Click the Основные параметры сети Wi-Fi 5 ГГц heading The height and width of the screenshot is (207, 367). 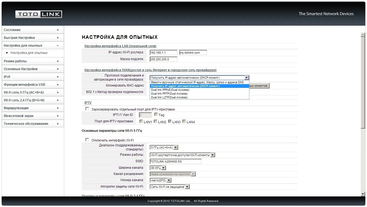[112, 131]
